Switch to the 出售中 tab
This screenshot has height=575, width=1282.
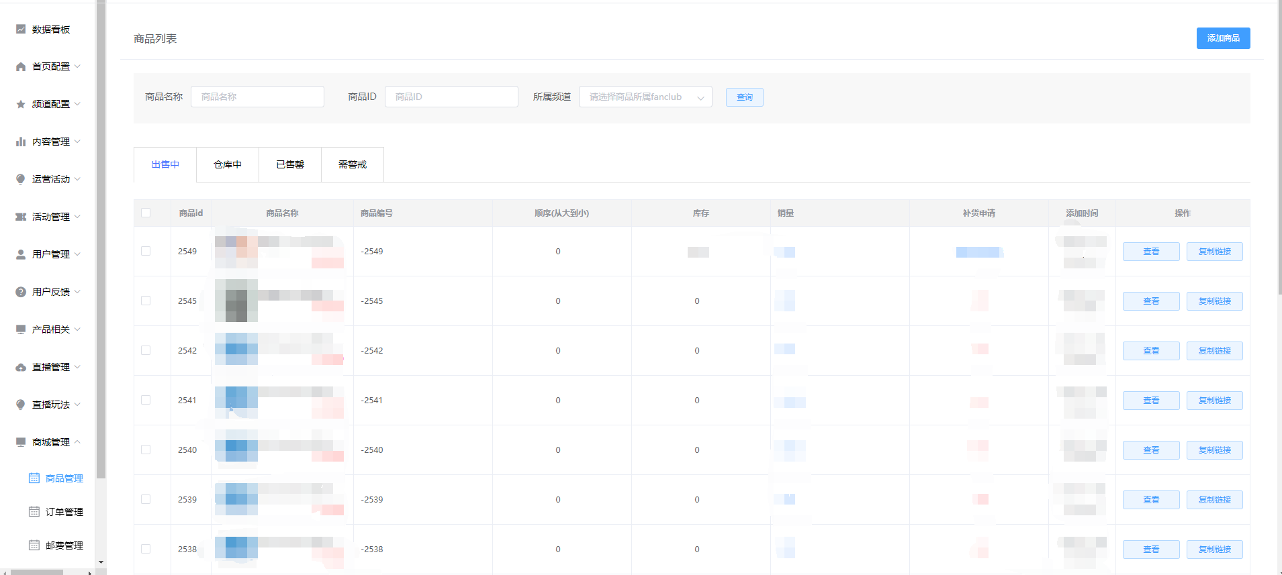pos(165,164)
